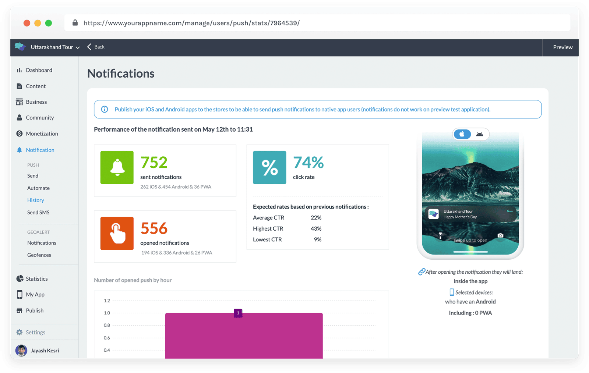
Task: Click the Dashboard bar chart icon
Action: coord(19,70)
